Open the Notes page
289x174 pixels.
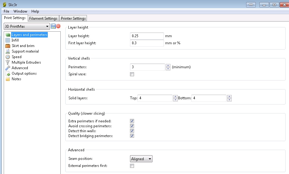[x=16, y=79]
